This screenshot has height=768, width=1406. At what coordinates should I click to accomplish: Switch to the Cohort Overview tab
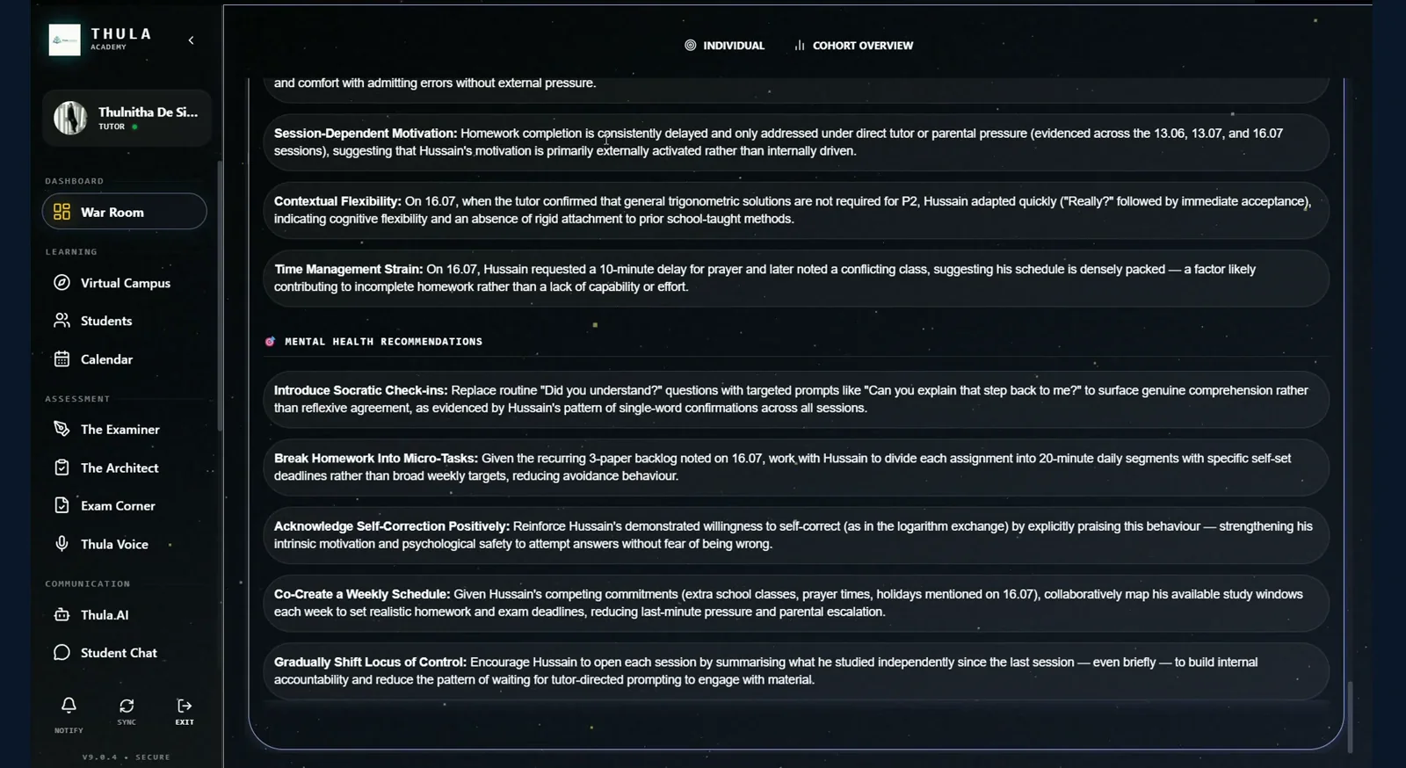click(x=854, y=46)
